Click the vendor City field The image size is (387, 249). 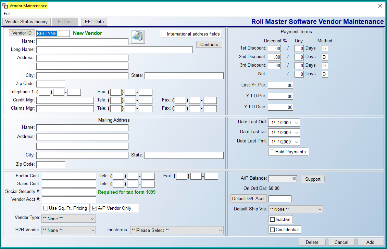tap(83, 76)
